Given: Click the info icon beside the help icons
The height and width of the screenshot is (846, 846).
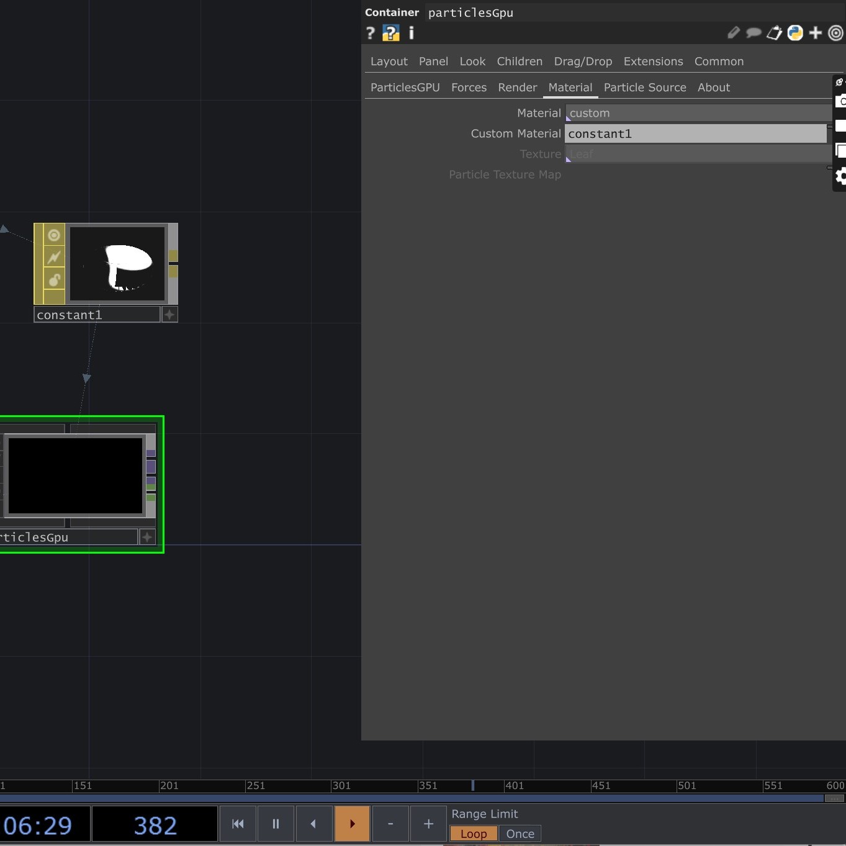Looking at the screenshot, I should (x=410, y=33).
